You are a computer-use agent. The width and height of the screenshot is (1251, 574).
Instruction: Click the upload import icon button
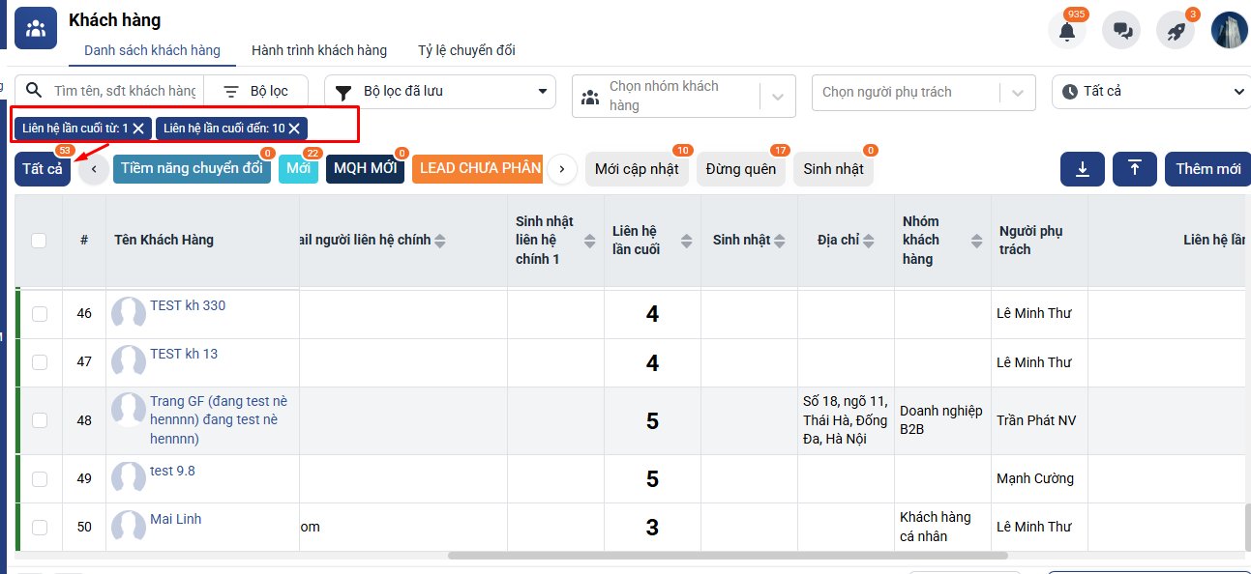(x=1134, y=168)
